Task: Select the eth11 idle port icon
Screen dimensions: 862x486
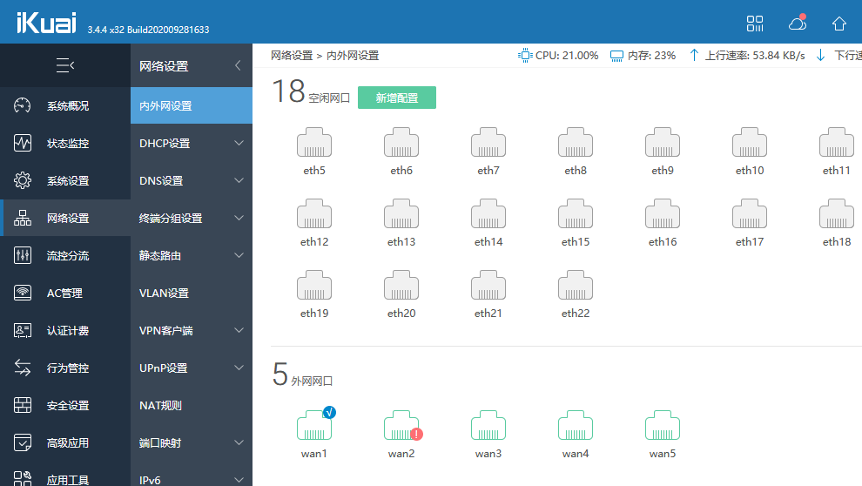Action: 836,143
